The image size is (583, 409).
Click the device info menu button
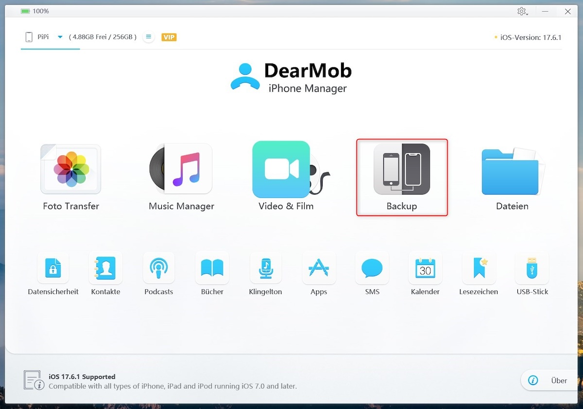click(149, 37)
